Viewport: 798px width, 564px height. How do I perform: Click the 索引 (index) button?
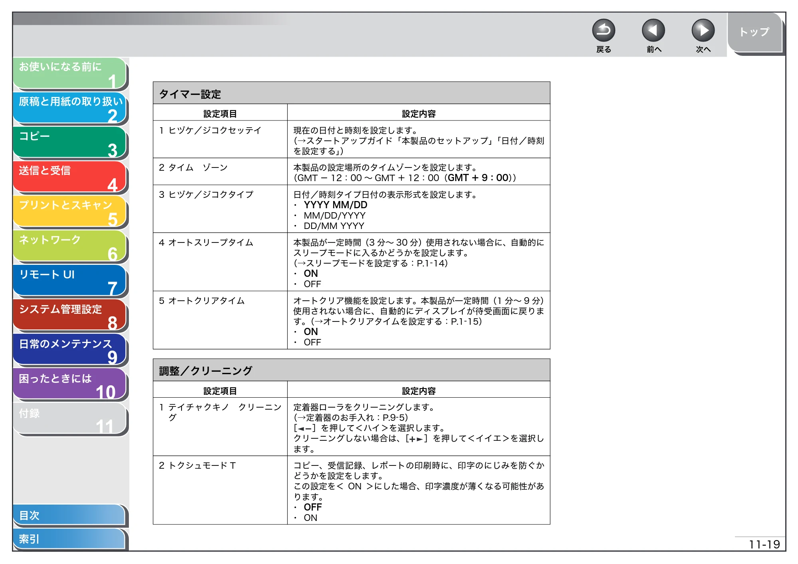point(69,539)
